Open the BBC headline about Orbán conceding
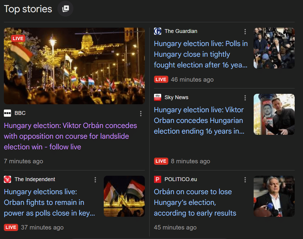The height and width of the screenshot is (239, 303). coord(70,136)
